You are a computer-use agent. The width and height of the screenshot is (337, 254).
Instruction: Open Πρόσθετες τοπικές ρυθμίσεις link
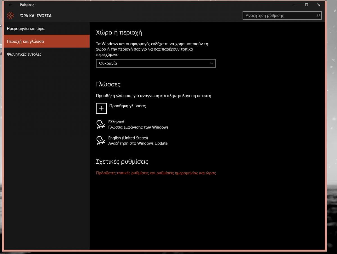[x=156, y=173]
